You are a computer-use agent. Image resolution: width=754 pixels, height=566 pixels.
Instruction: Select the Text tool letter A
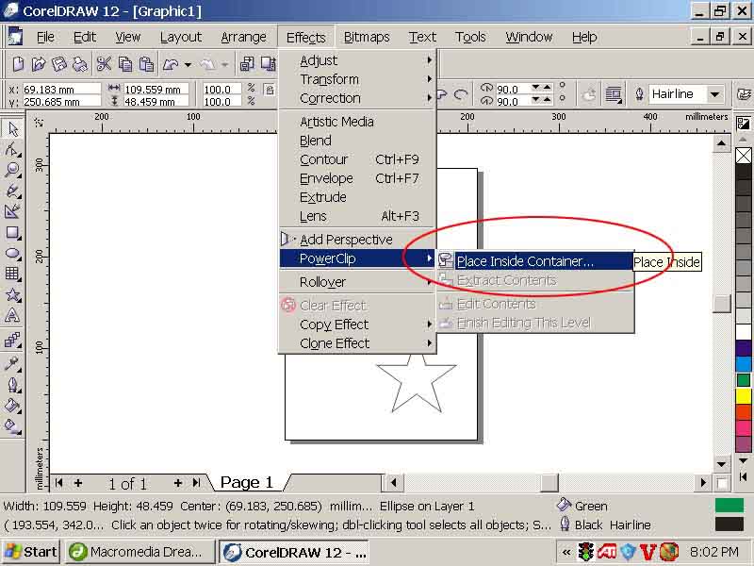(x=12, y=316)
